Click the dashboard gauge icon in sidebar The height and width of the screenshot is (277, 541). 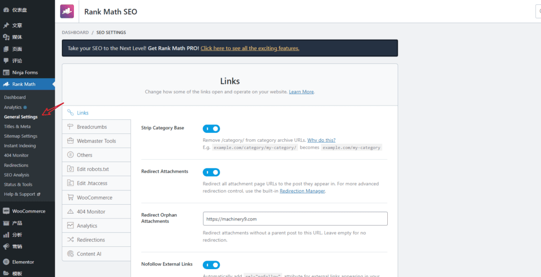point(6,10)
